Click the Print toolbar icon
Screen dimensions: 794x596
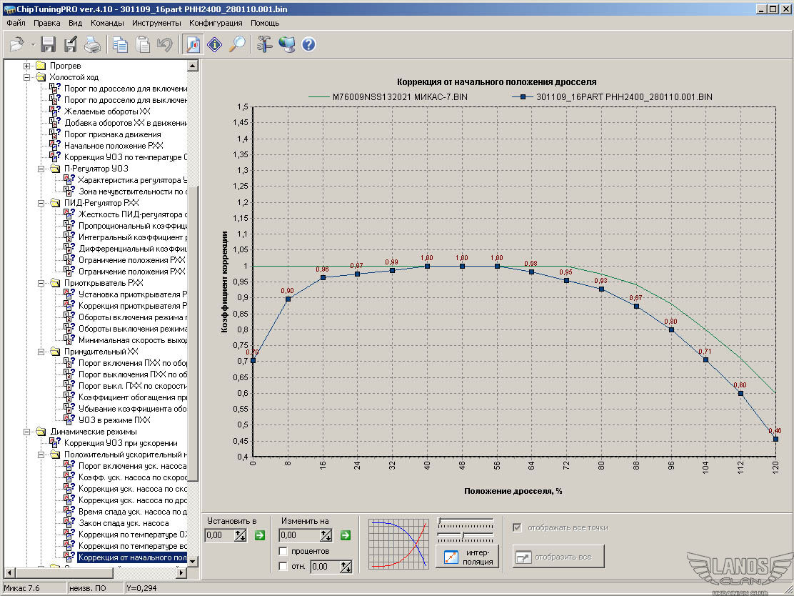[92, 45]
